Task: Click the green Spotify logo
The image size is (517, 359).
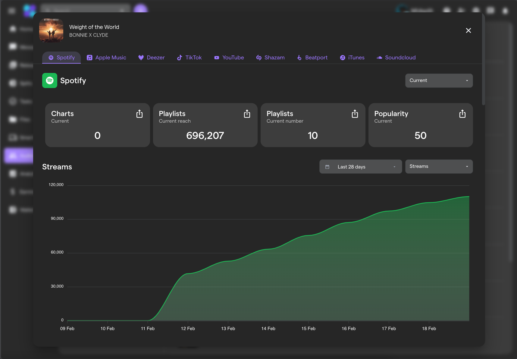Action: click(50, 80)
